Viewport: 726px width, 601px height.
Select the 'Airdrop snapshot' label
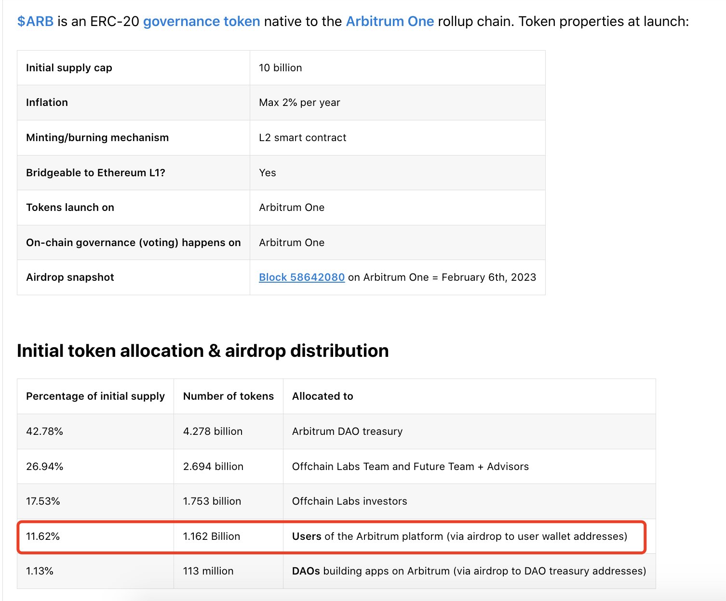(x=70, y=277)
